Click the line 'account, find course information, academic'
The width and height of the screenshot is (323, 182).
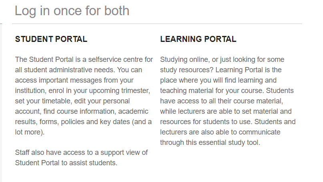[82, 111]
